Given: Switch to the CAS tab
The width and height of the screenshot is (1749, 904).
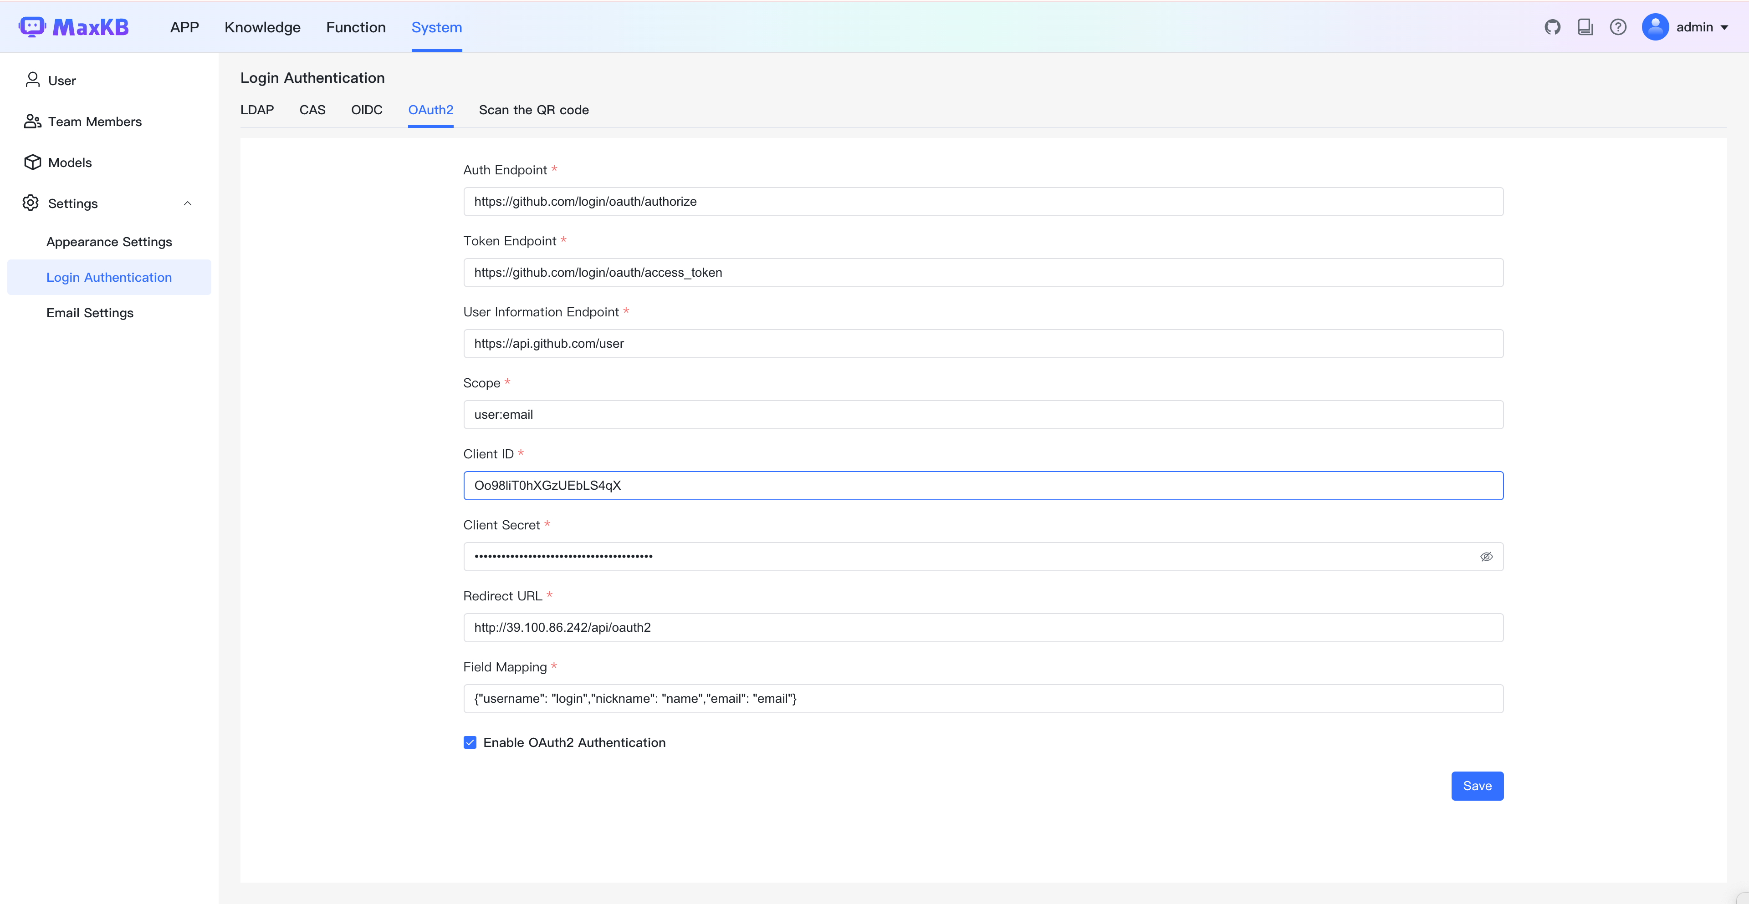Looking at the screenshot, I should click(x=312, y=110).
